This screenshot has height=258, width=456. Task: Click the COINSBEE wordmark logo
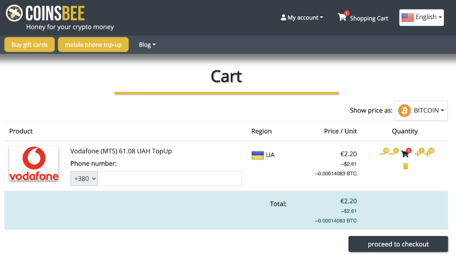point(55,13)
